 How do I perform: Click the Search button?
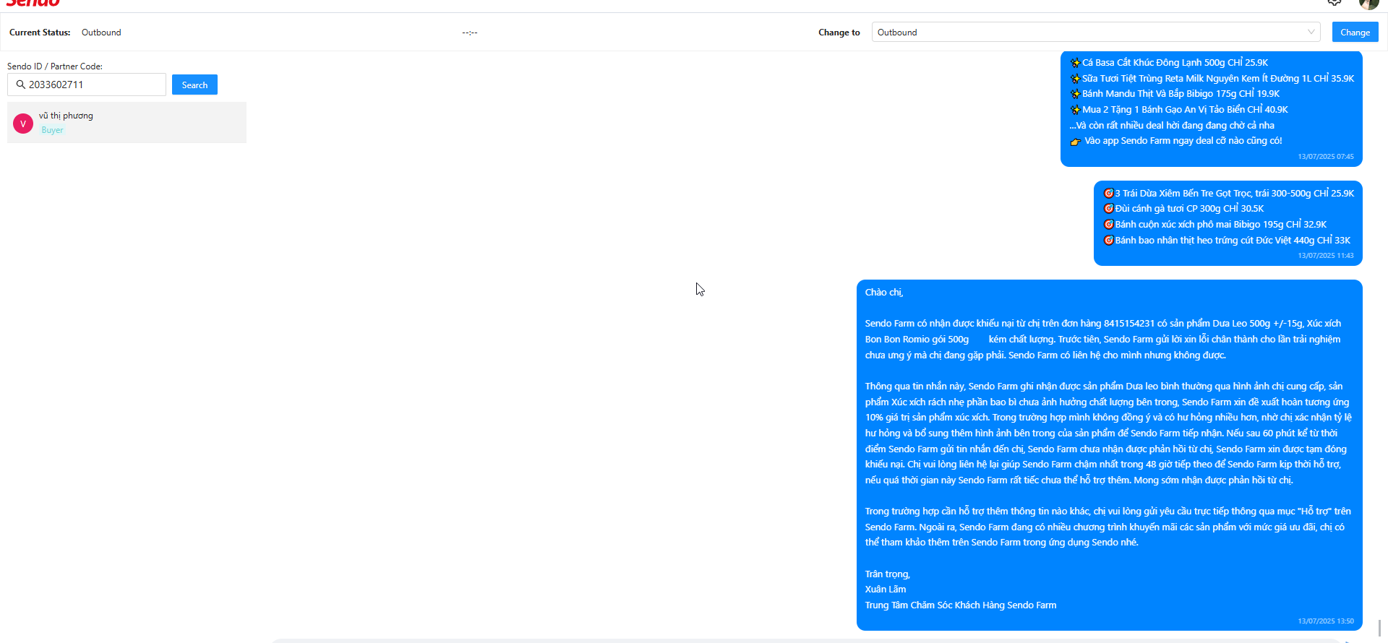(194, 85)
